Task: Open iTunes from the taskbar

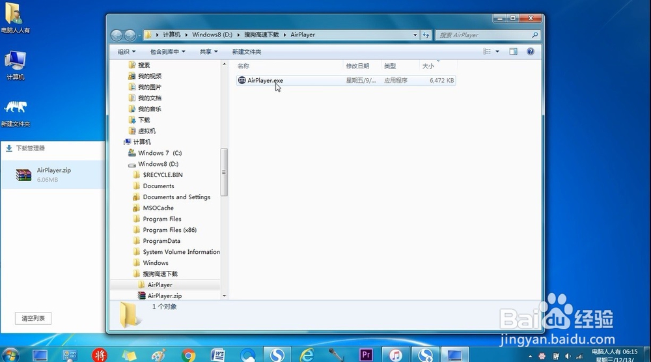Action: tap(395, 355)
